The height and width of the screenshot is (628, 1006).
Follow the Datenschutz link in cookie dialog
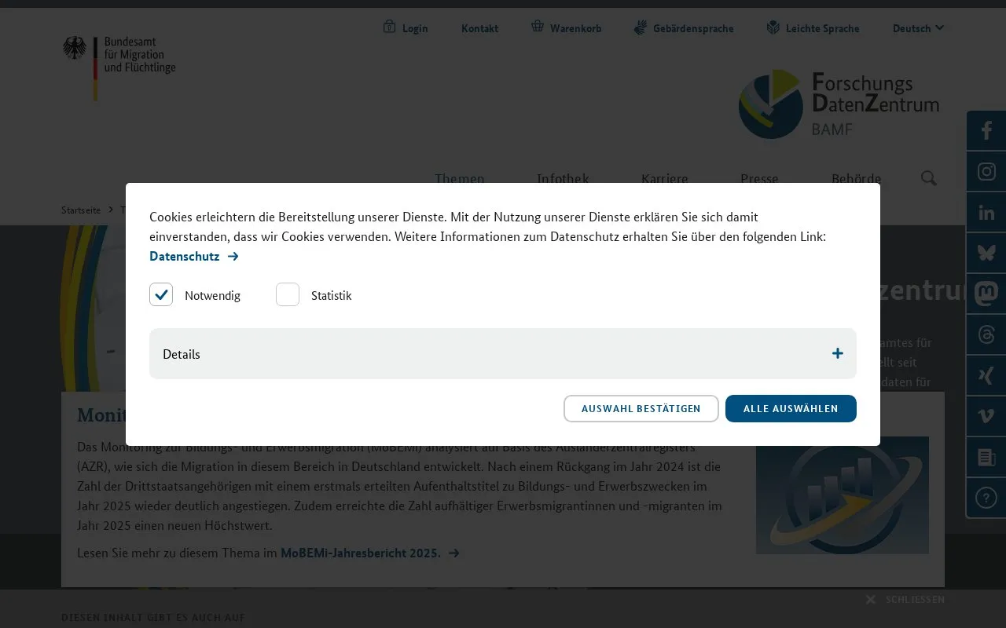point(194,257)
